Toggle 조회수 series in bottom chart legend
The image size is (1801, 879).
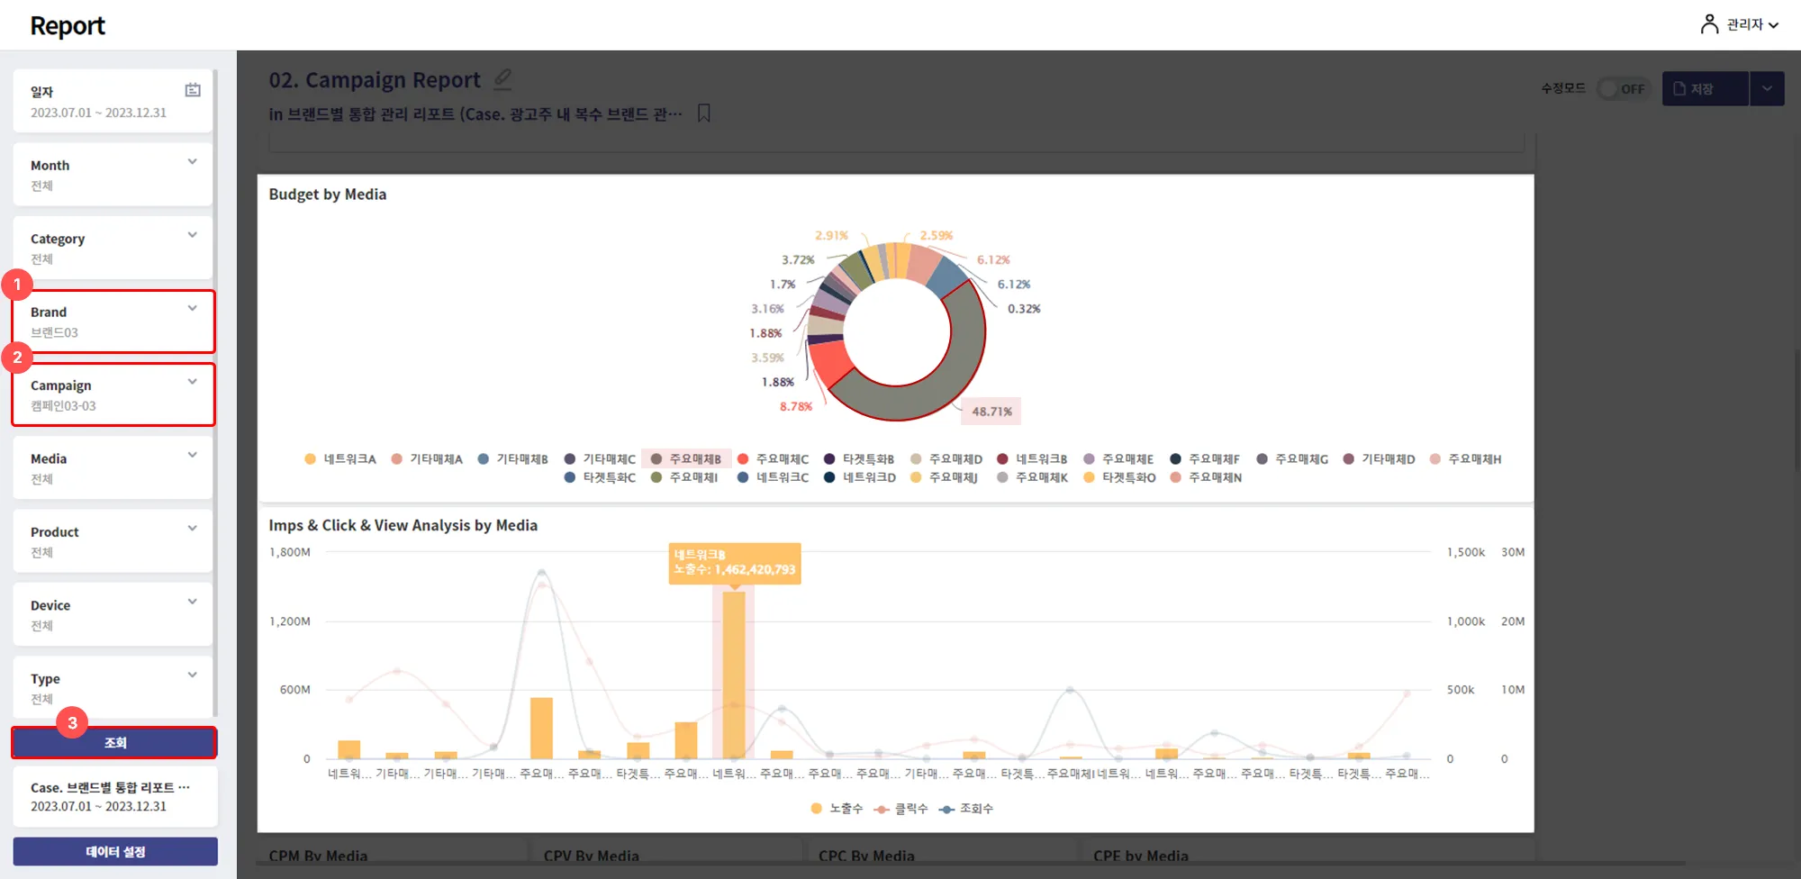coord(965,809)
